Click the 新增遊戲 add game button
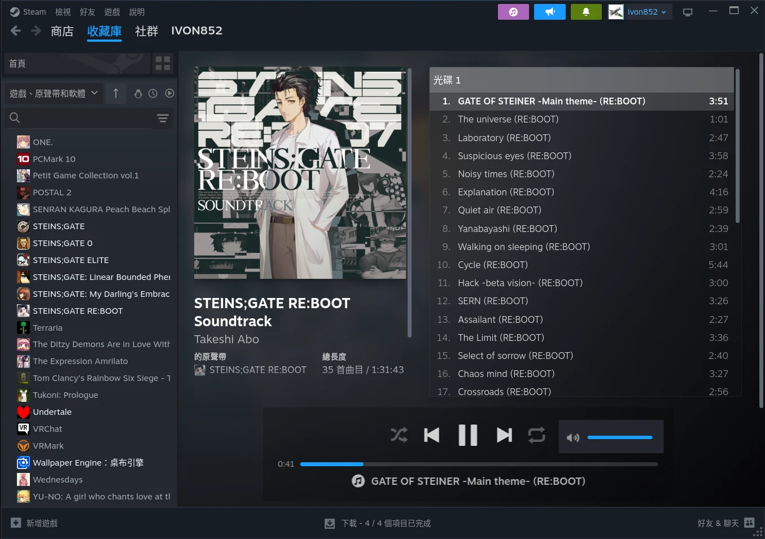The image size is (765, 539). (34, 523)
